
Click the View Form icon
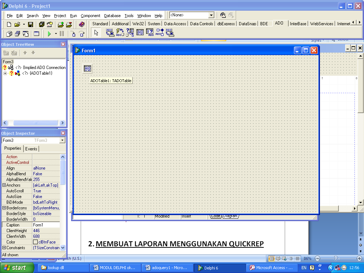point(17,34)
